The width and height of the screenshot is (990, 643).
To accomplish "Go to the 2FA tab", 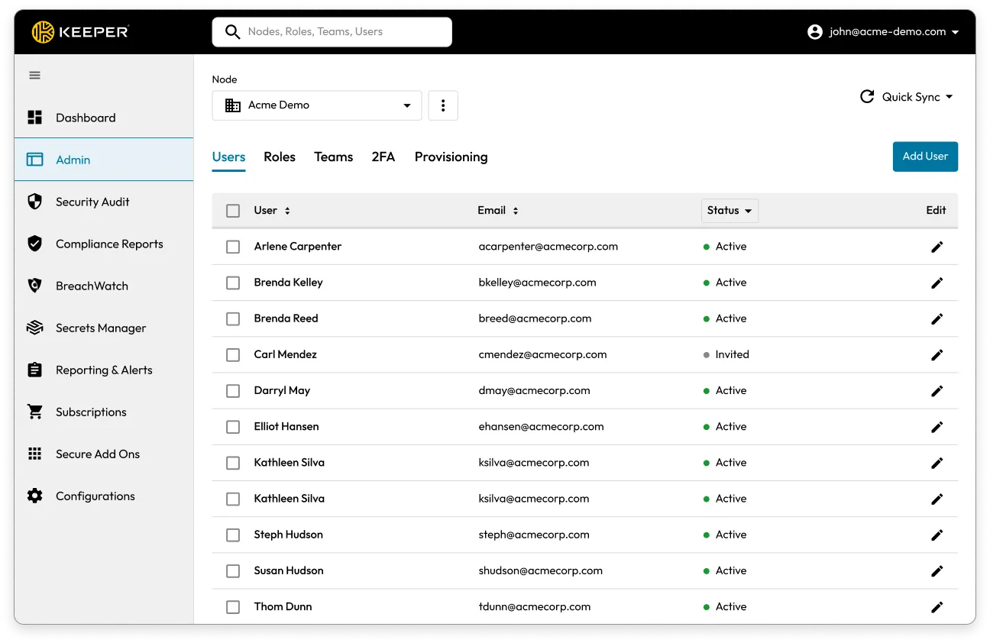I will coord(383,157).
